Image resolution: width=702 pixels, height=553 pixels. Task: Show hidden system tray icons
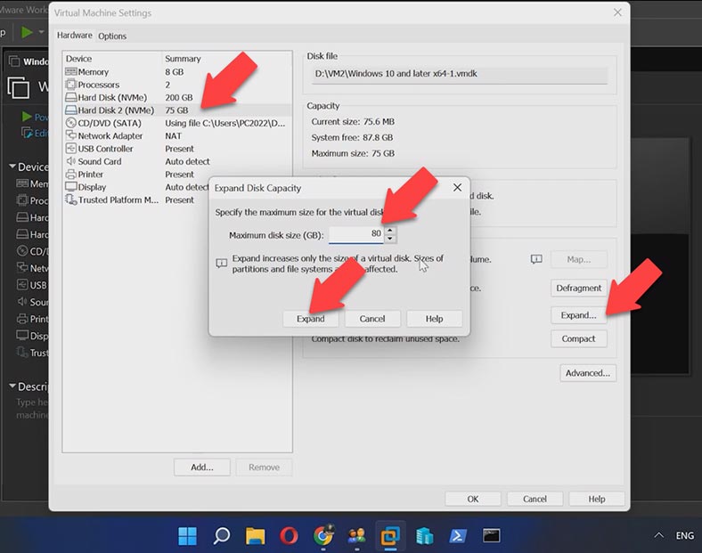tap(658, 535)
